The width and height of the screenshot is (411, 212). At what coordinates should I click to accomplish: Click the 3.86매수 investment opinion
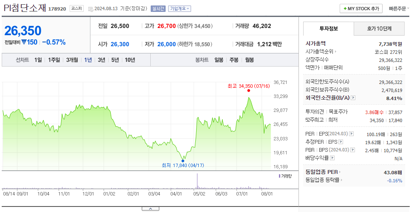tap(374, 112)
